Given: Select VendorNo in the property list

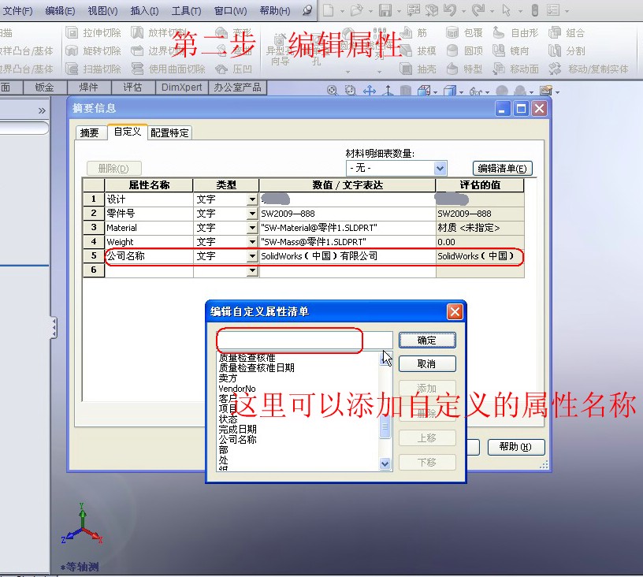Looking at the screenshot, I should pyautogui.click(x=237, y=389).
